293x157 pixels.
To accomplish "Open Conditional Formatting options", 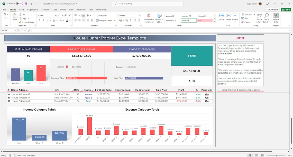I will [x=149, y=18].
